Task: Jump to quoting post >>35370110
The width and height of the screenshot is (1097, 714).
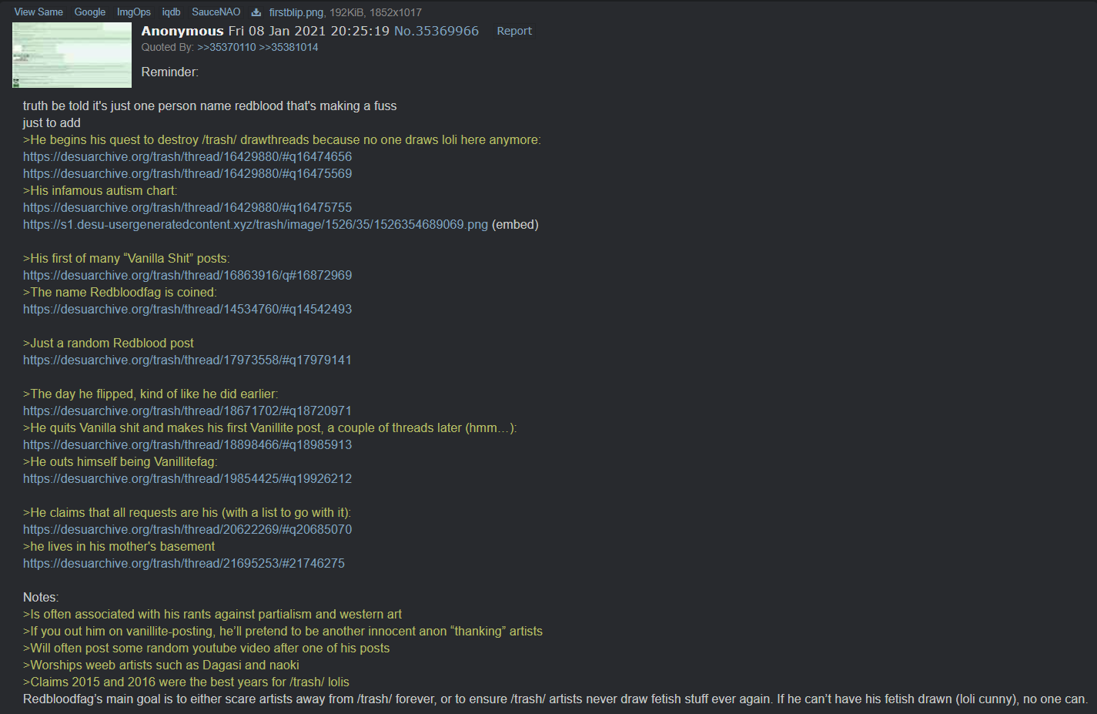Action: pos(226,47)
